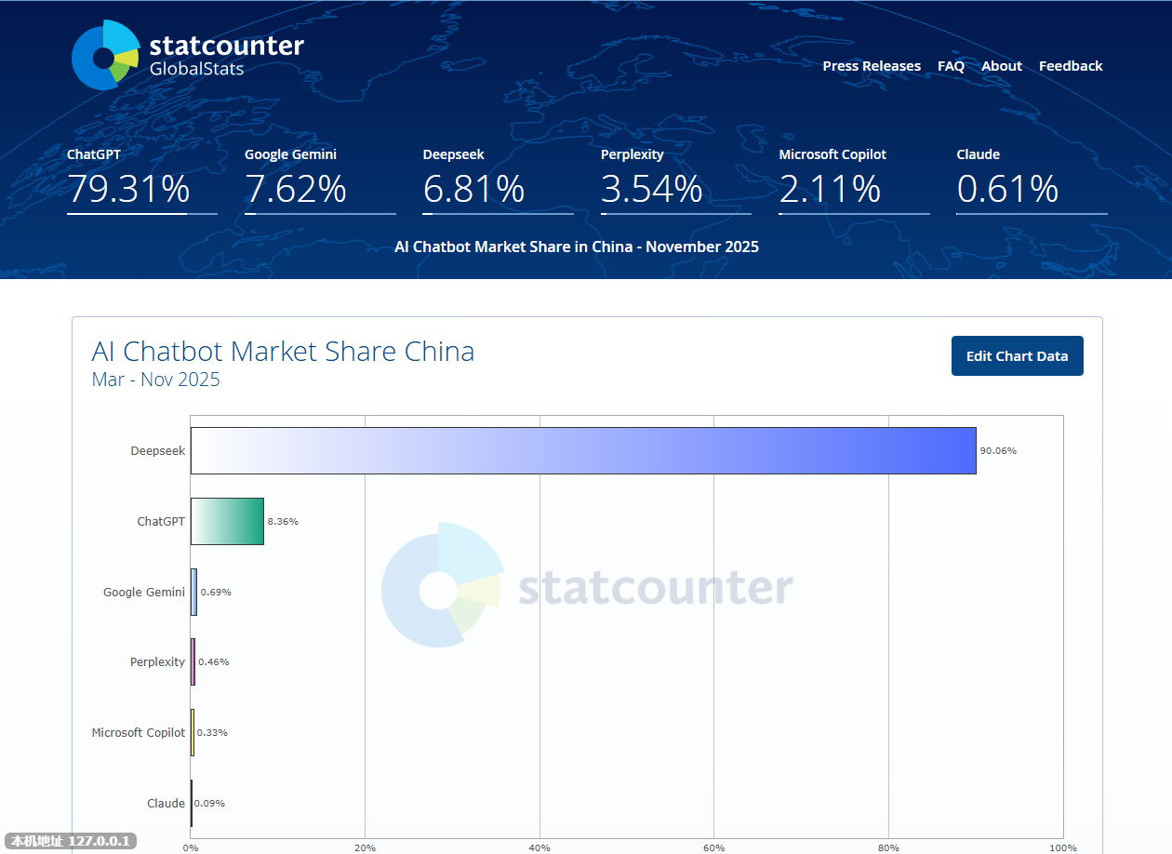This screenshot has width=1172, height=854.
Task: Click the blue Deepseek chart bar
Action: tap(583, 451)
